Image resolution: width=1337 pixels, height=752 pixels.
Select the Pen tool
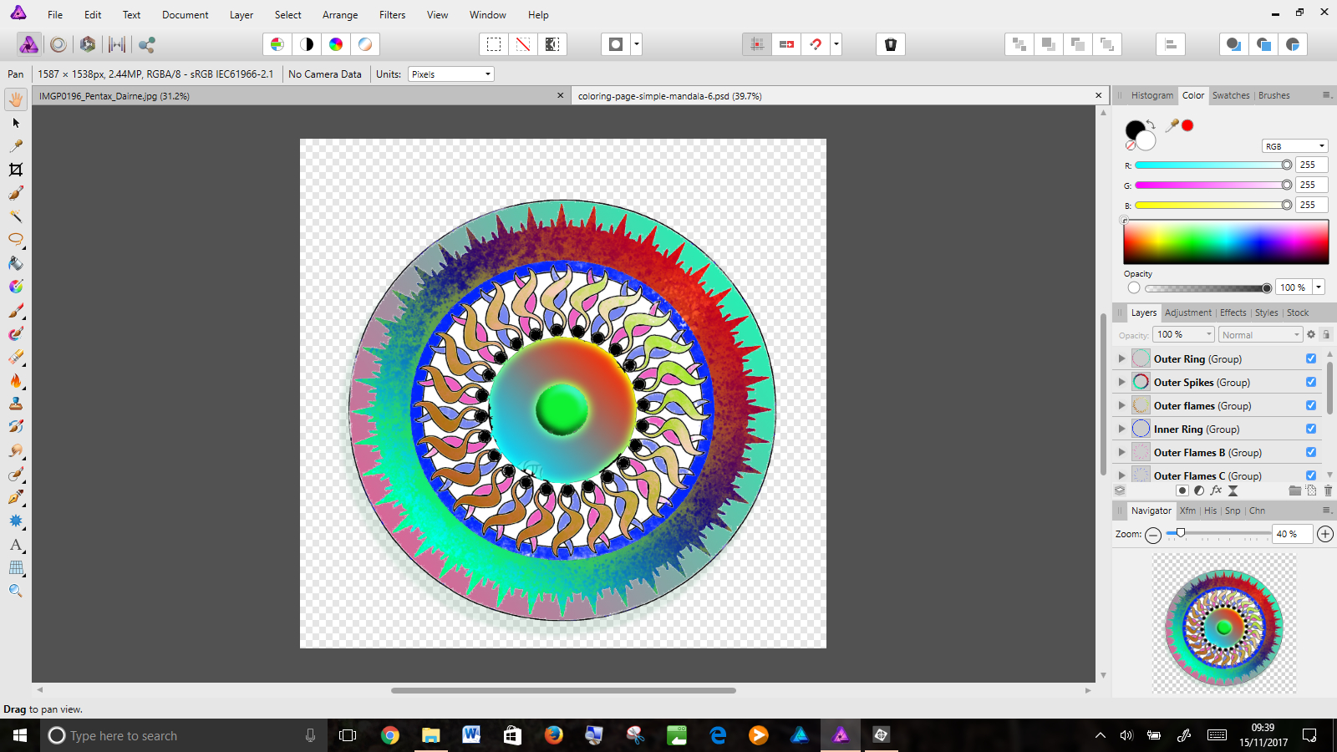click(x=16, y=498)
